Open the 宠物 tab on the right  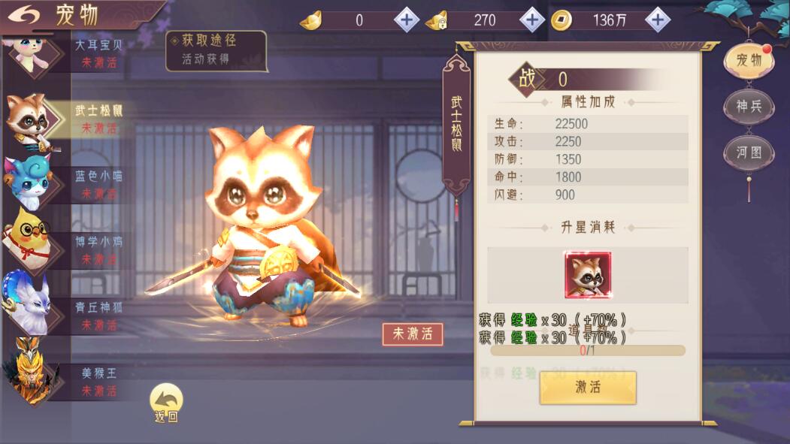[749, 61]
